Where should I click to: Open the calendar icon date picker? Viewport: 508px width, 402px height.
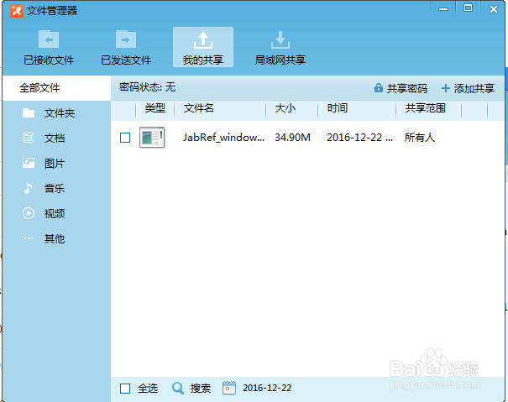point(229,388)
